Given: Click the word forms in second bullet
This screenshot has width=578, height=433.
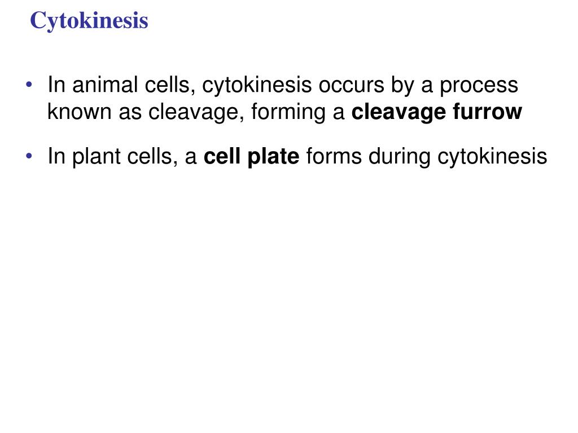Looking at the screenshot, I should click(x=334, y=156).
